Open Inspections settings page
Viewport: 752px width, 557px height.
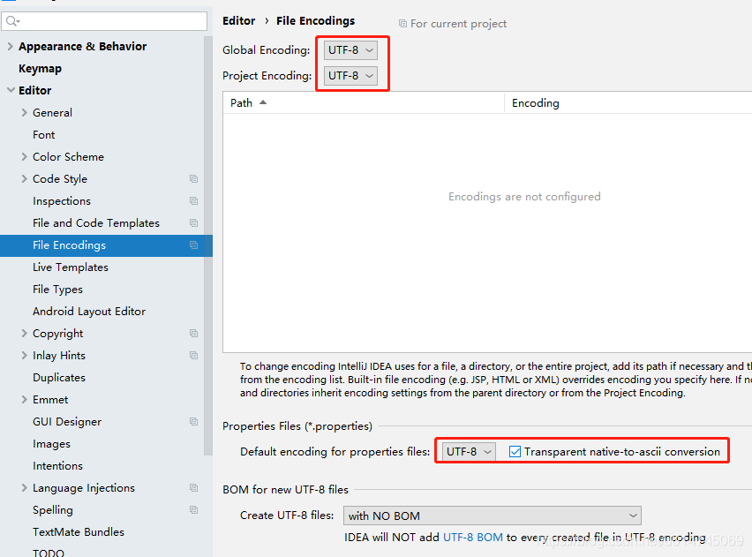click(x=62, y=201)
